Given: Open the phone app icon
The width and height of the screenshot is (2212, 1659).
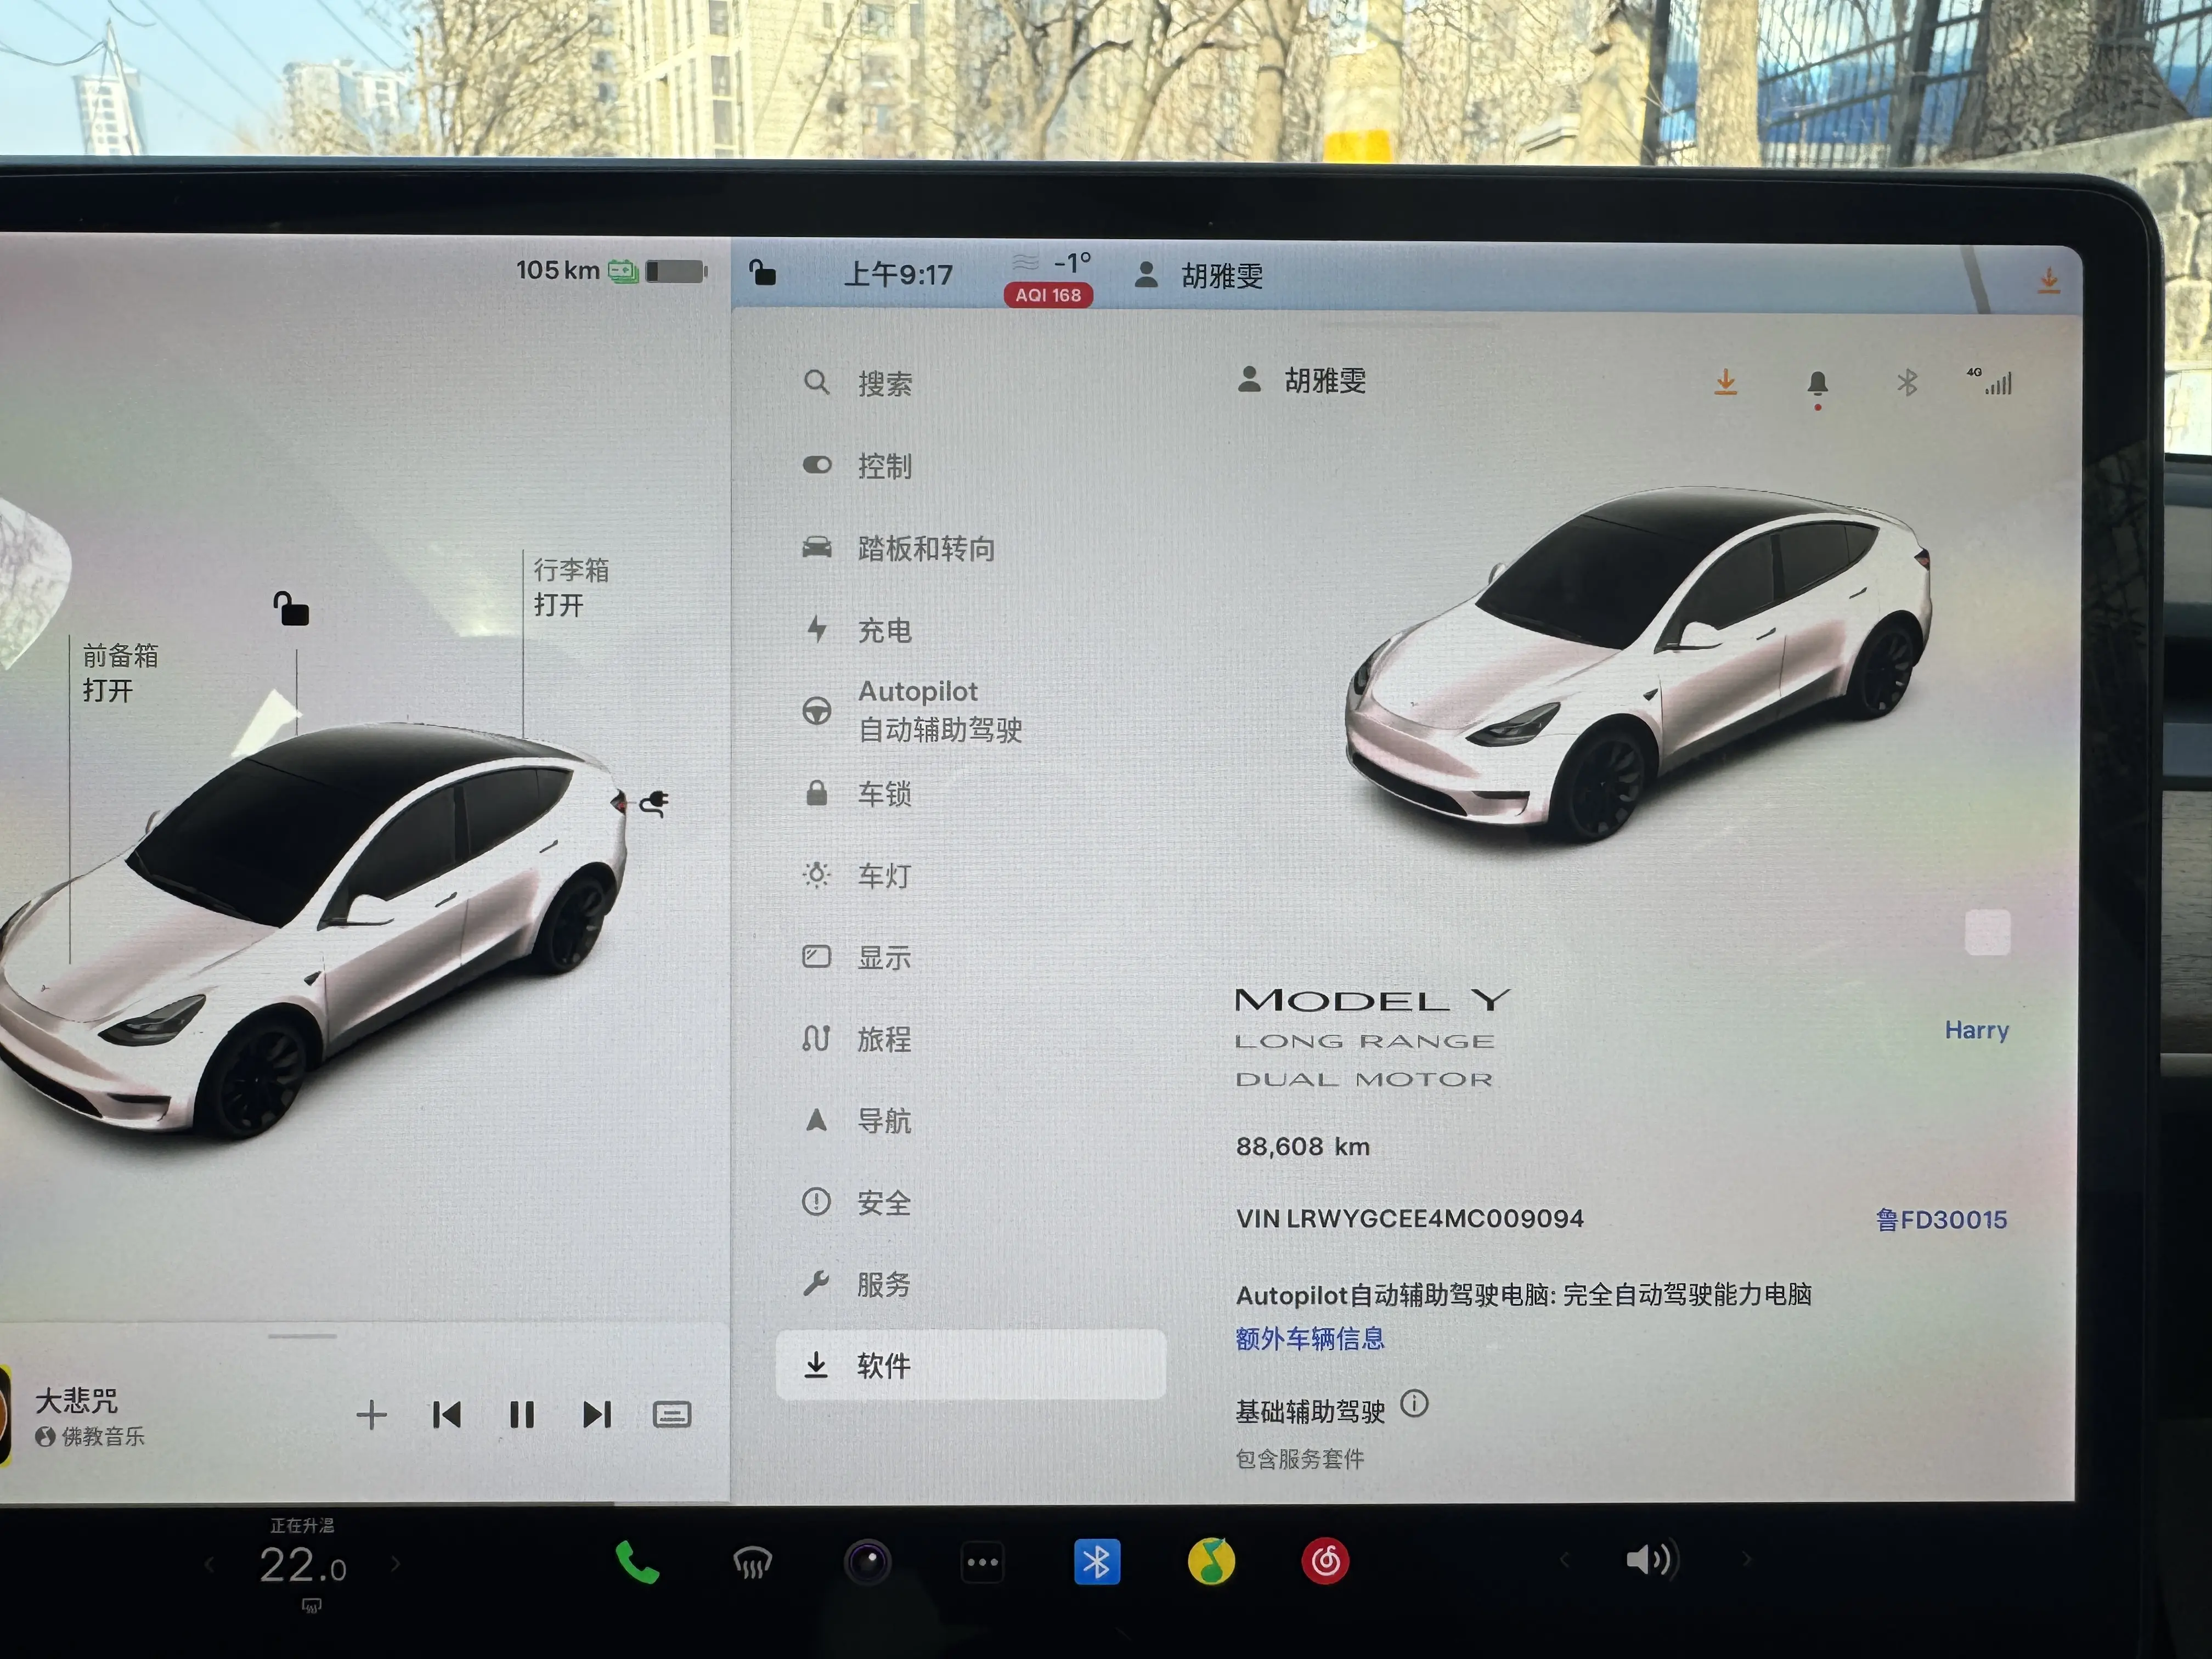Looking at the screenshot, I should tap(637, 1562).
